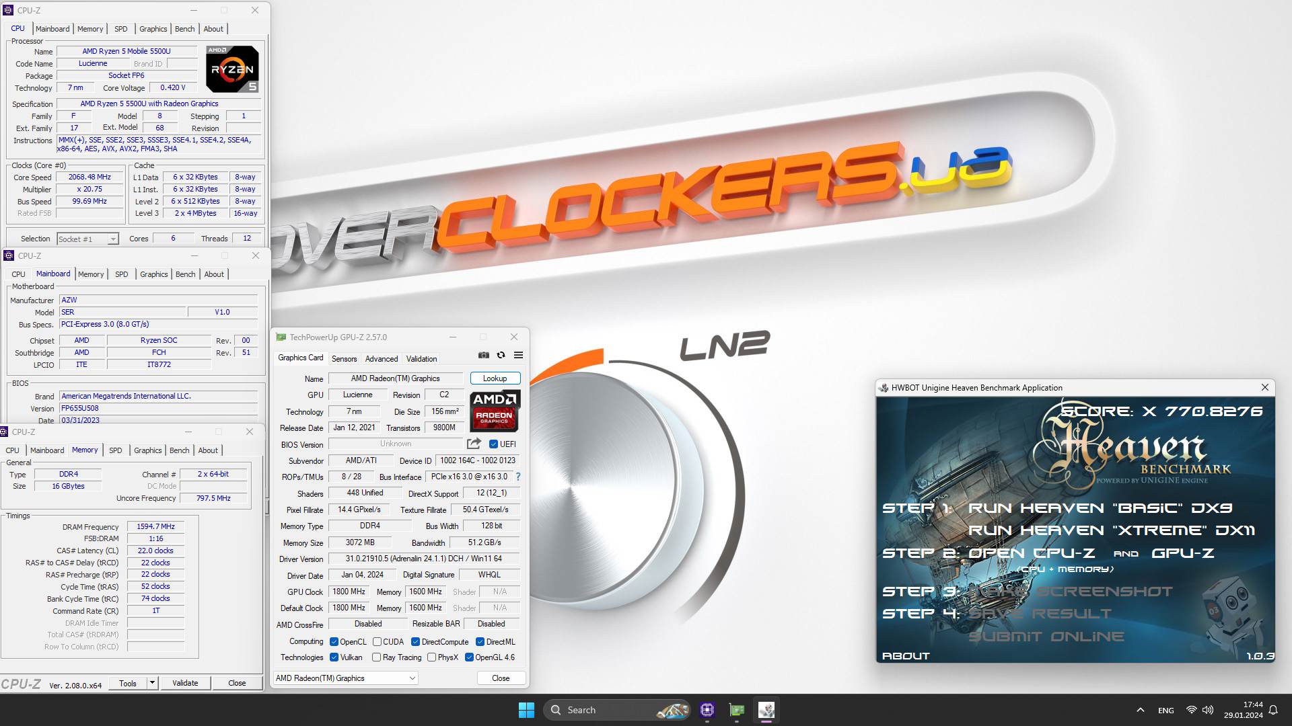Click the BIOS Version value FP655U508
This screenshot has height=726, width=1292.
tap(159, 408)
